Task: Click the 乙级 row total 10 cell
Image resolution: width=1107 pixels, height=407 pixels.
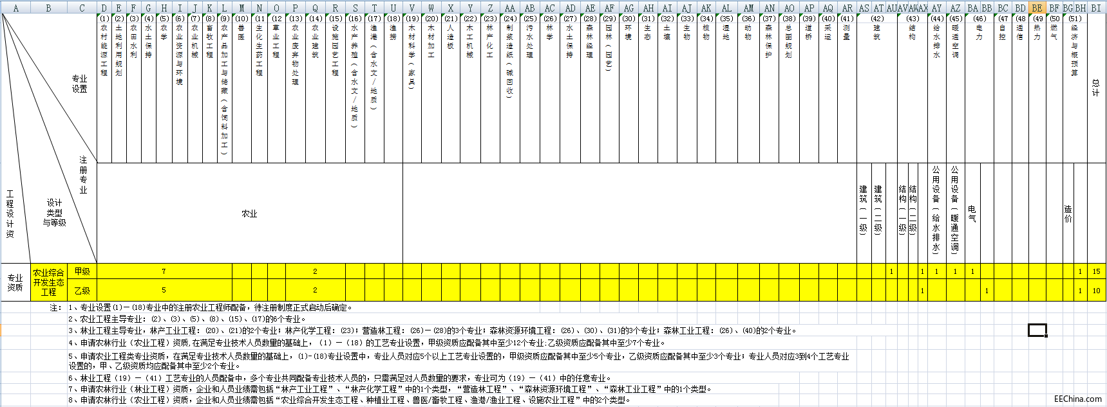Action: click(x=1096, y=291)
